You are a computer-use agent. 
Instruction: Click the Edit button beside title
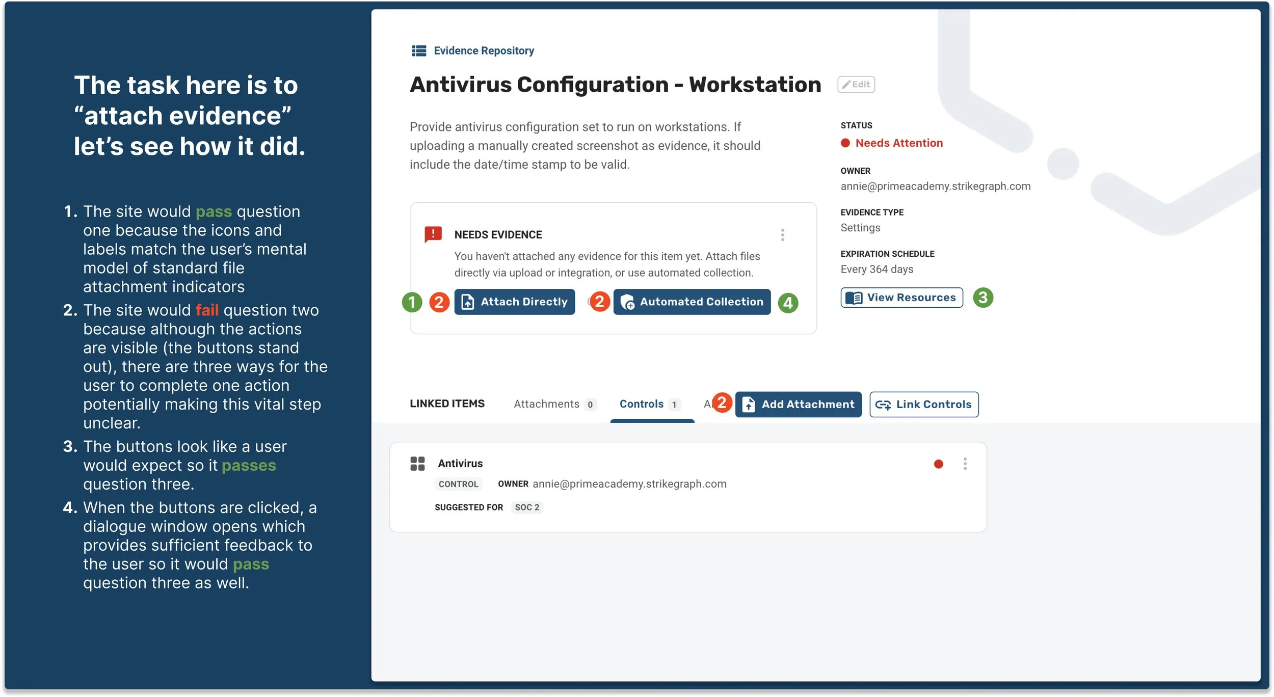point(856,85)
